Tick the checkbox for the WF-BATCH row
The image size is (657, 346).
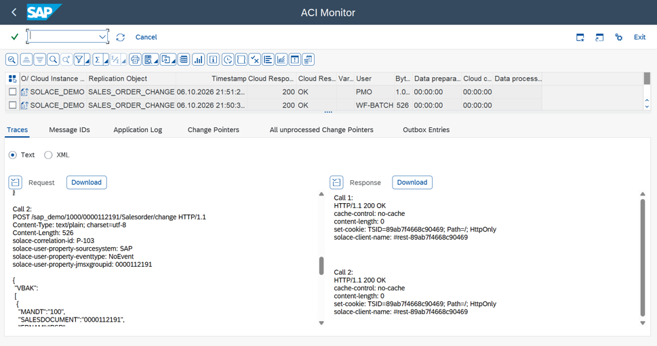tap(13, 105)
